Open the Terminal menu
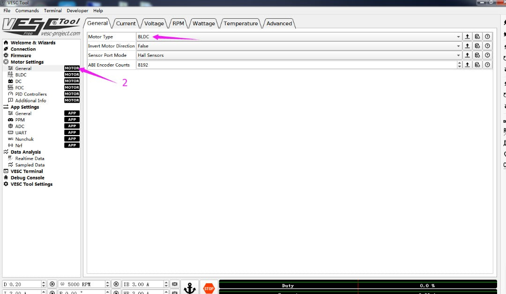 [52, 10]
